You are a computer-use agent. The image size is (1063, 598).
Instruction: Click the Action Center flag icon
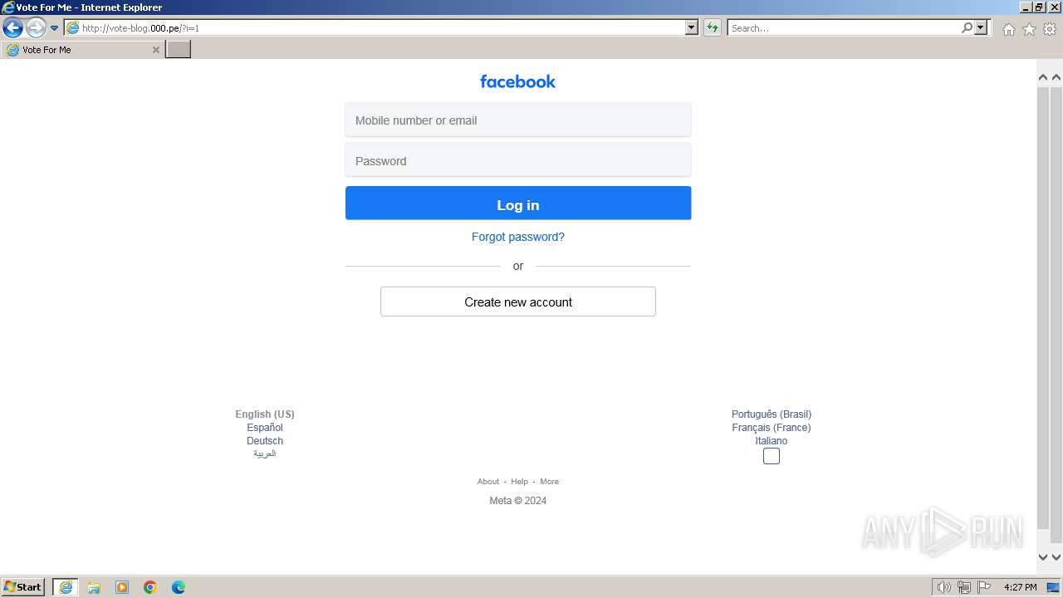tap(984, 587)
